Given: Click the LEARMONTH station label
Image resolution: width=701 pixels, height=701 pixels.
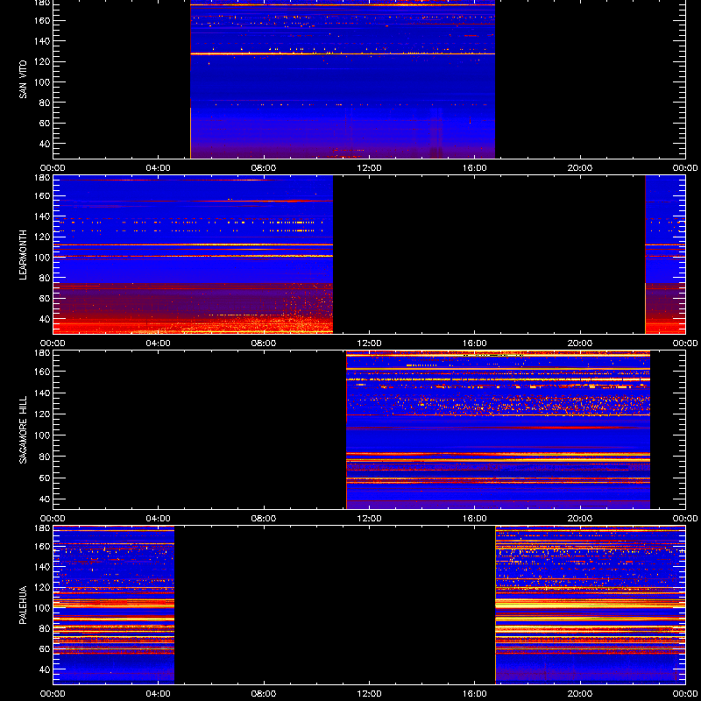Looking at the screenshot, I should [23, 255].
